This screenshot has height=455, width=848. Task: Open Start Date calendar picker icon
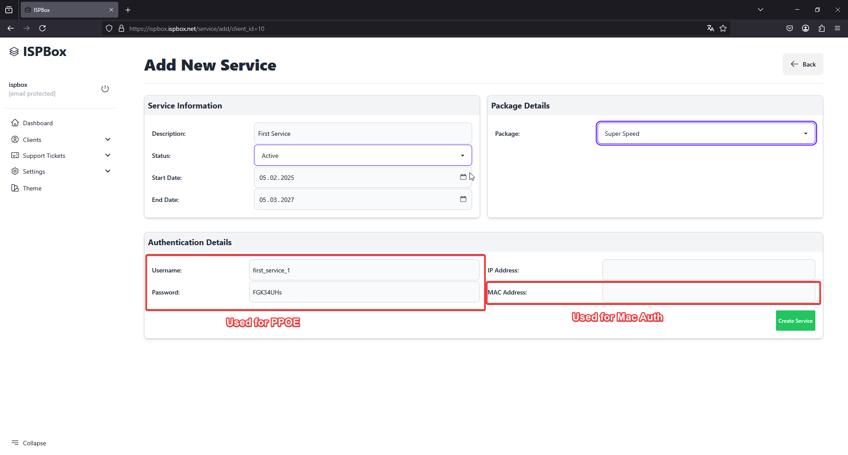pos(463,177)
